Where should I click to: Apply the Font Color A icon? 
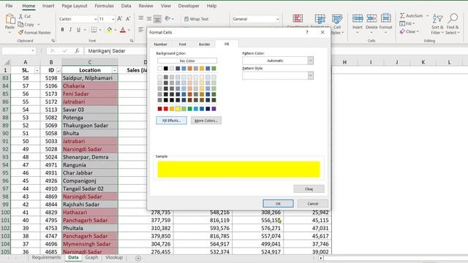123,29
